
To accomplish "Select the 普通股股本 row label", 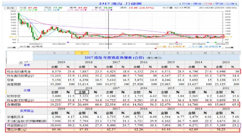I will coord(15,117).
